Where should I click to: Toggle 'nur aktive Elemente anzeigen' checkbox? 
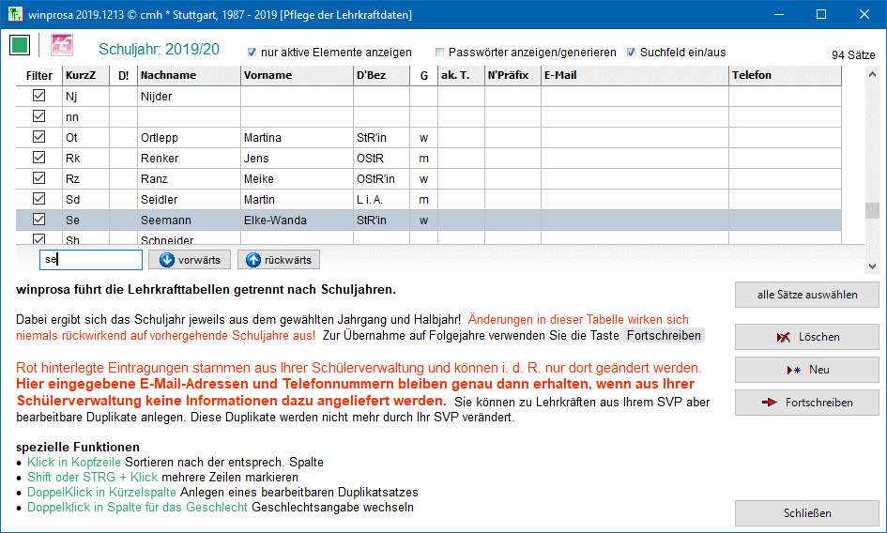[x=252, y=53]
